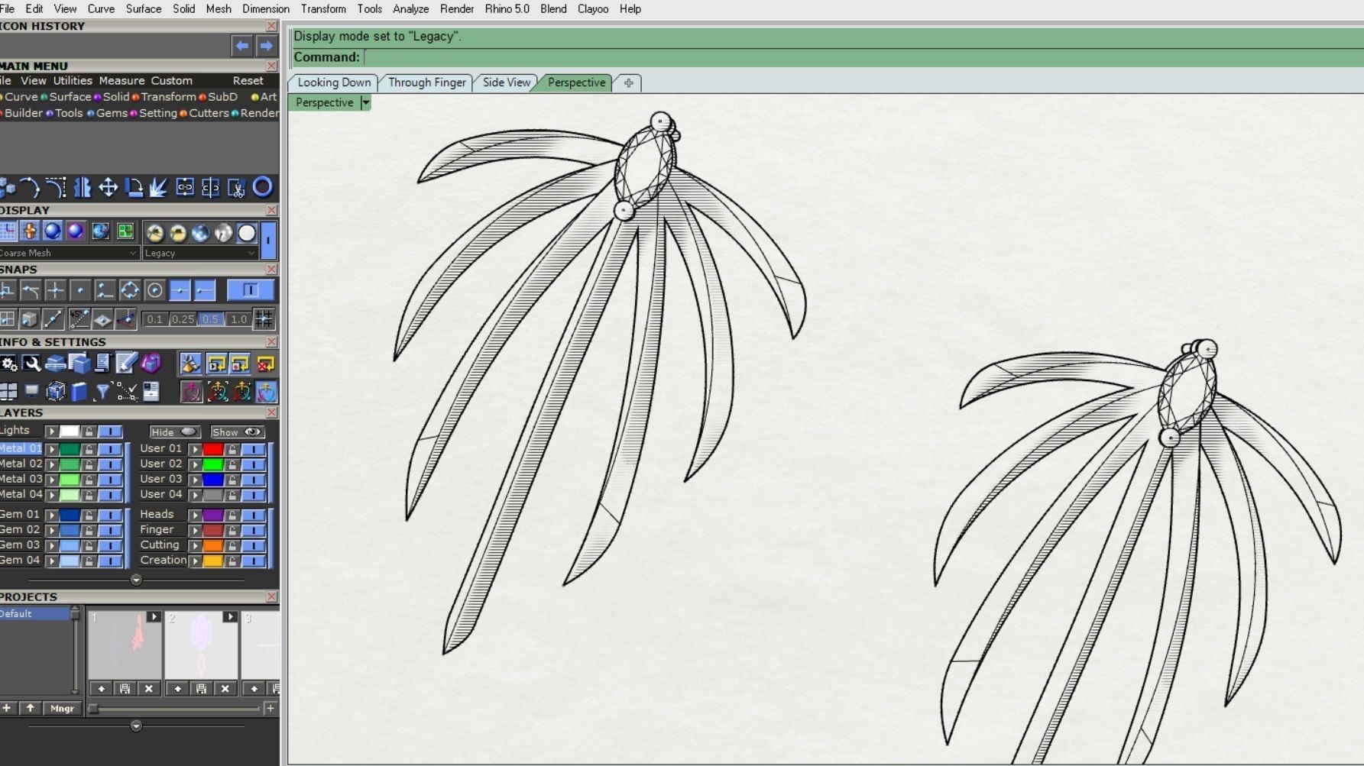1364x766 pixels.
Task: Click the wrench options icon
Action: coord(31,364)
